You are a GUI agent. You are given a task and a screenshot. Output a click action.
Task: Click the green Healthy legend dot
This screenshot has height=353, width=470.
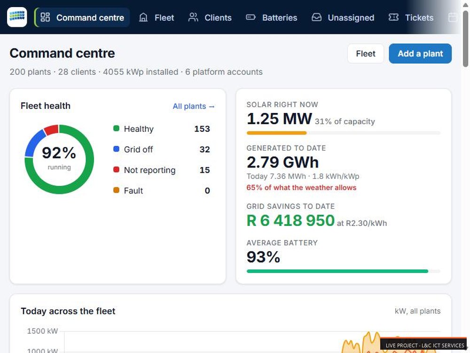coord(116,128)
